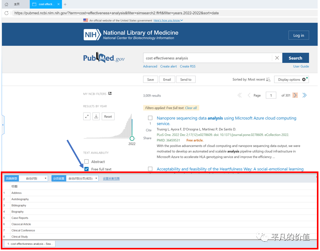
Task: Reload the page with refresh icon
Action: (x=6, y=13)
